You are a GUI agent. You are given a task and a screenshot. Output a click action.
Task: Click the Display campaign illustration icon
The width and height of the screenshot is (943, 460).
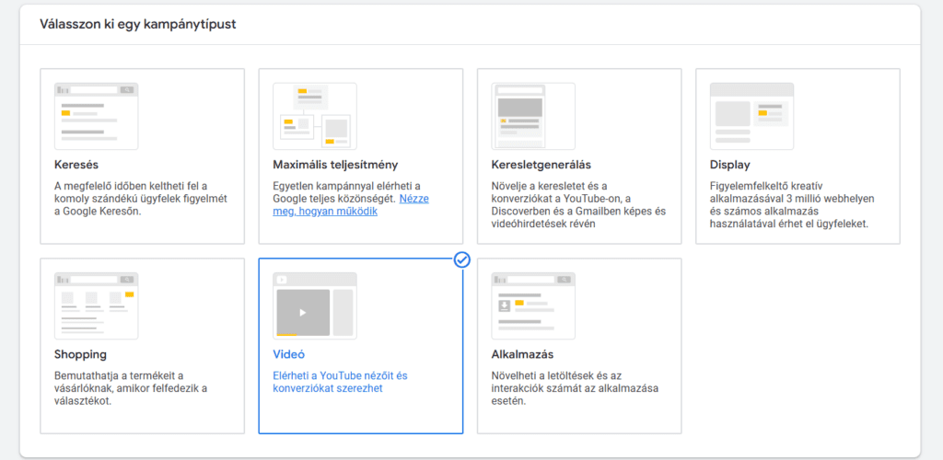click(751, 116)
